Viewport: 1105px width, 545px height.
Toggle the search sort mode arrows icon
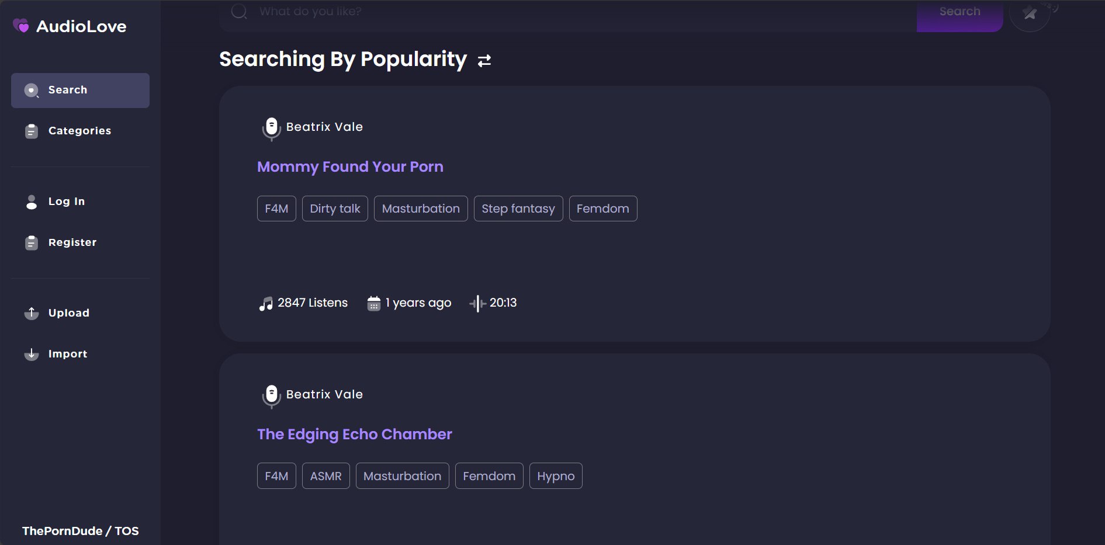[x=484, y=60]
